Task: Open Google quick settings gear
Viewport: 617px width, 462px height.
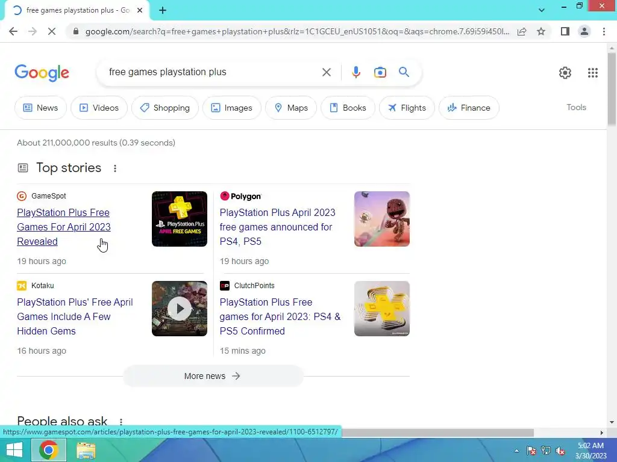Action: click(565, 73)
